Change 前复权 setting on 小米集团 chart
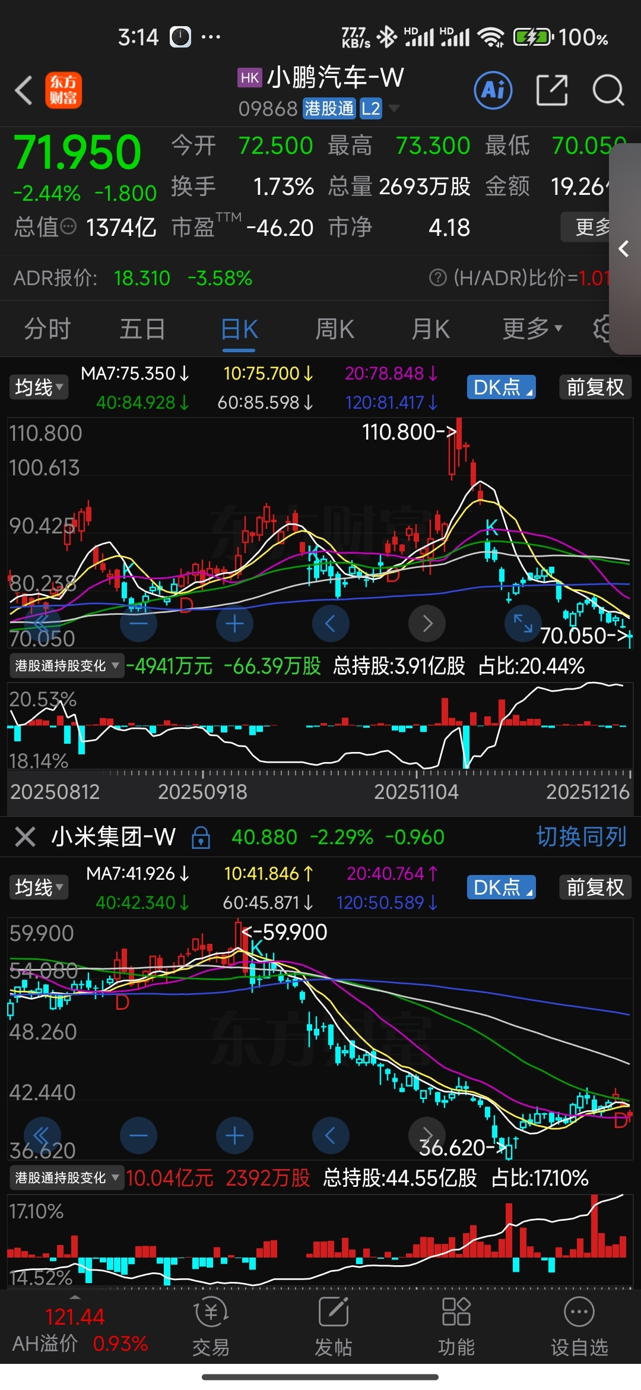The width and height of the screenshot is (641, 1390). point(595,887)
